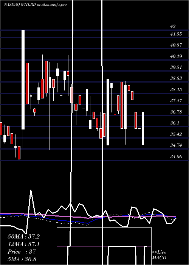Click the 34.74 price axis label
The width and height of the screenshot is (189, 265).
[x=176, y=145]
